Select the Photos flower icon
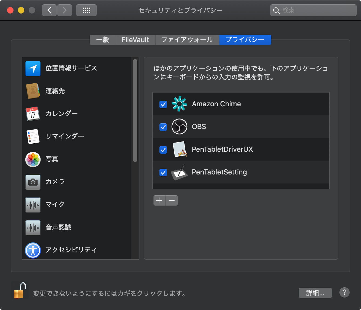This screenshot has height=310, width=361. click(33, 159)
